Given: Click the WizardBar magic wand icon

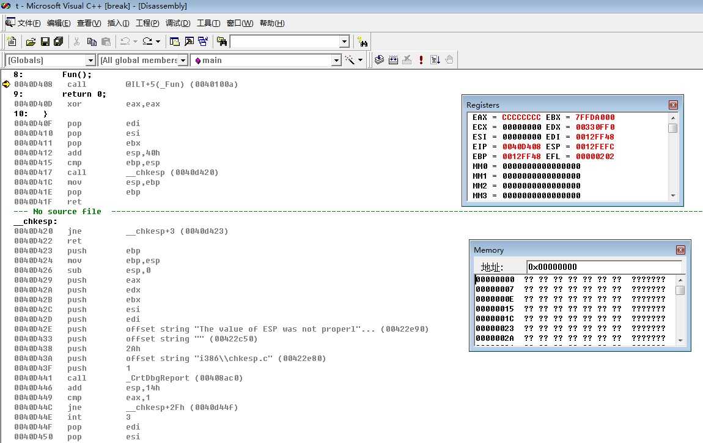Looking at the screenshot, I should point(349,60).
